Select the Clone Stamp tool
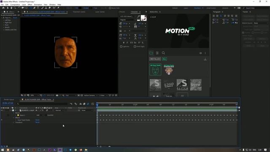The height and width of the screenshot is (152, 270). coord(46,8)
